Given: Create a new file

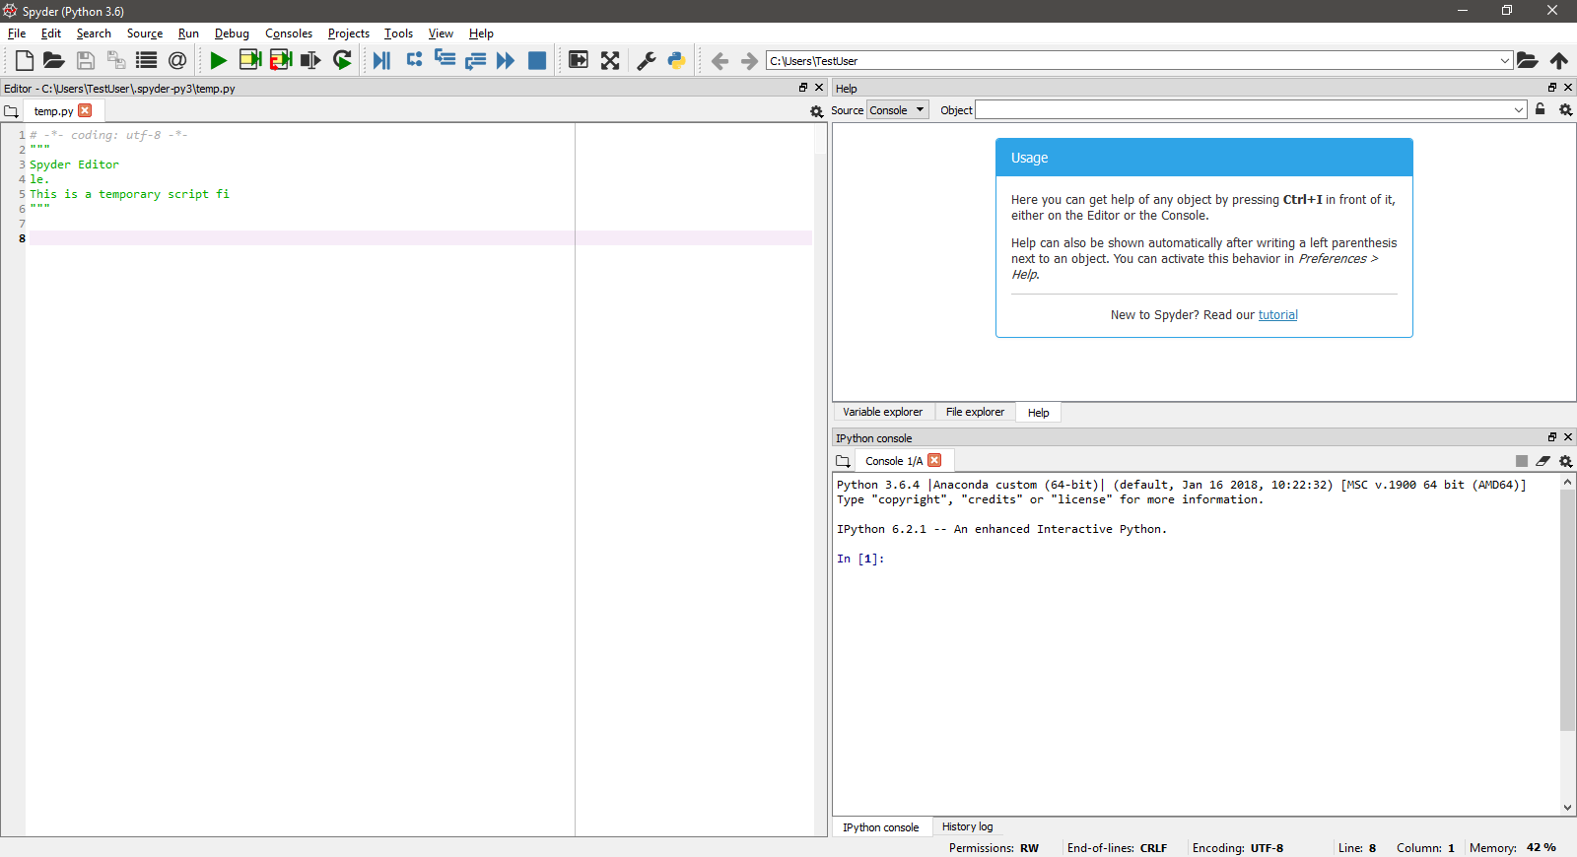Looking at the screenshot, I should click(x=25, y=60).
